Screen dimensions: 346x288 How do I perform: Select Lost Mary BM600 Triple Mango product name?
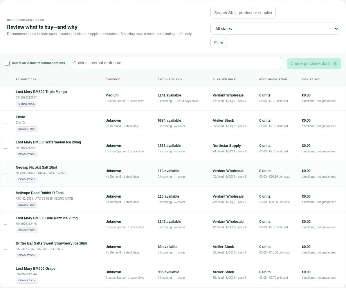point(41,92)
